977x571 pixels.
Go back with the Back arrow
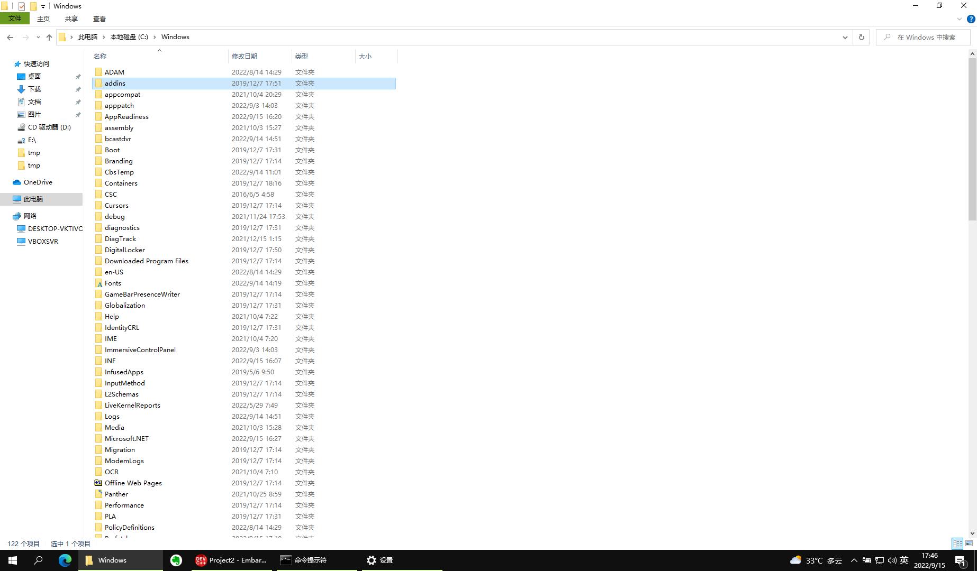click(x=10, y=37)
